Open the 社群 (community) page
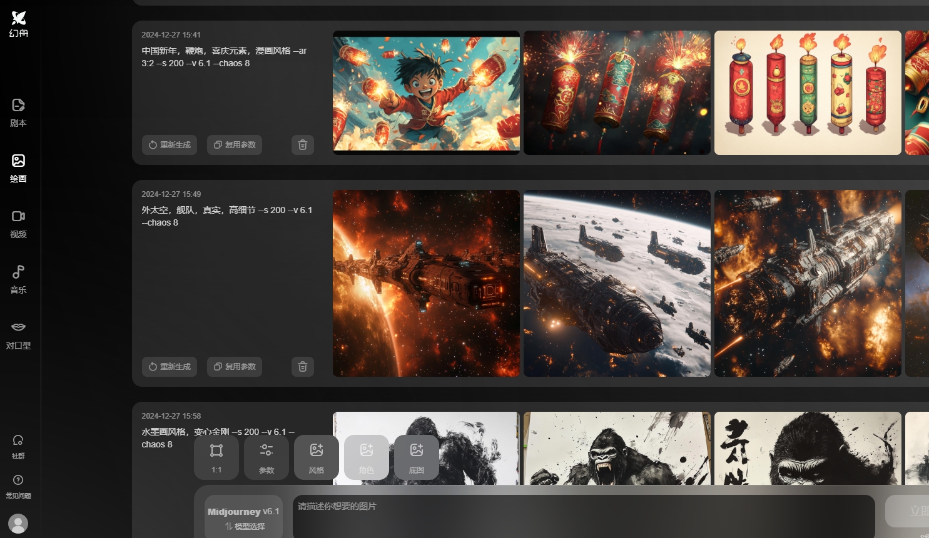 click(x=18, y=447)
